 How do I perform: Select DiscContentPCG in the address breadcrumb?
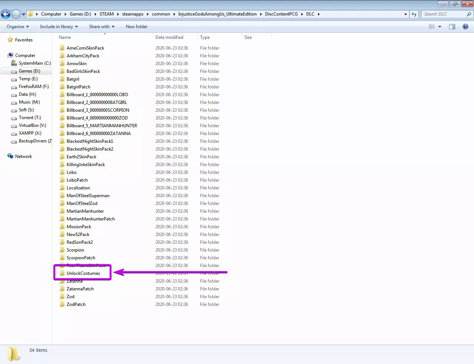click(281, 14)
